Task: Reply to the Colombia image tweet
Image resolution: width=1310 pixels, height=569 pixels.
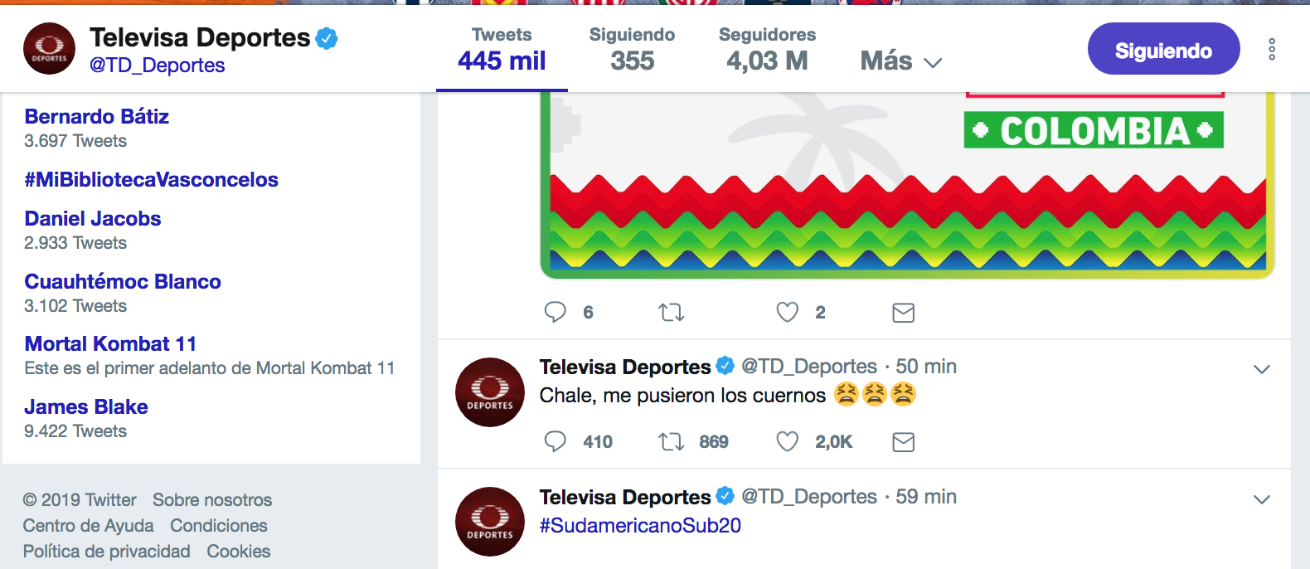Action: pyautogui.click(x=555, y=312)
